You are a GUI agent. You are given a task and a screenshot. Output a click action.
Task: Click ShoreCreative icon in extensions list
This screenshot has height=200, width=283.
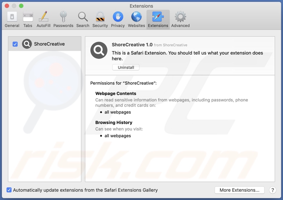click(x=27, y=44)
